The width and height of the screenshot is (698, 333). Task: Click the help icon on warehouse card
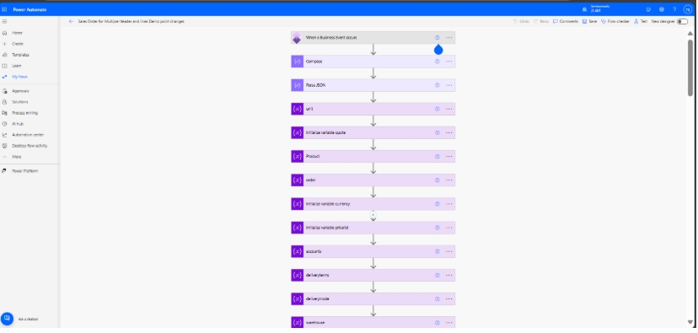point(438,323)
